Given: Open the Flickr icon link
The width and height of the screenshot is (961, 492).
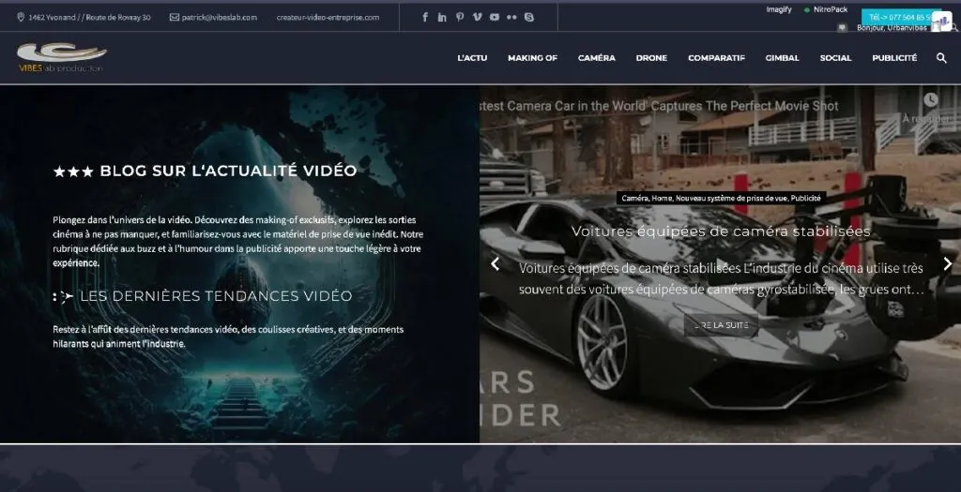Looking at the screenshot, I should [511, 17].
